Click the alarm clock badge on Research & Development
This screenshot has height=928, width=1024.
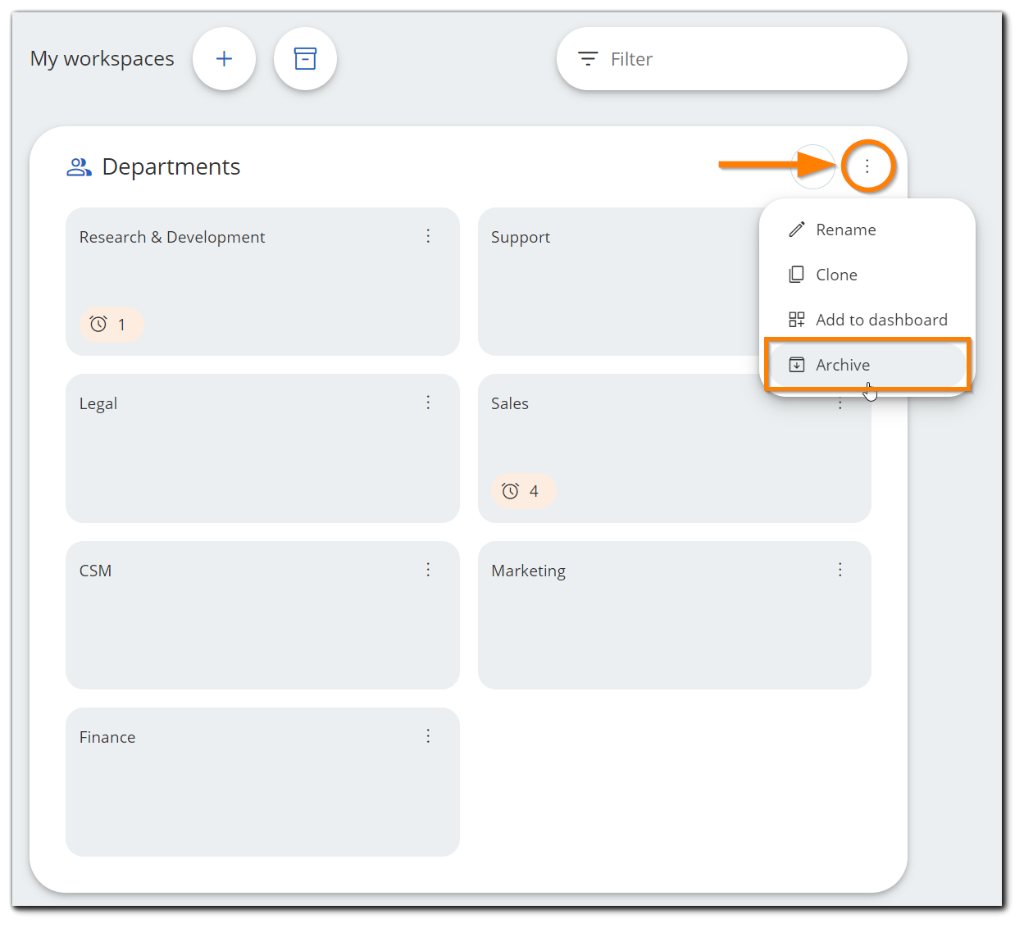click(x=112, y=324)
